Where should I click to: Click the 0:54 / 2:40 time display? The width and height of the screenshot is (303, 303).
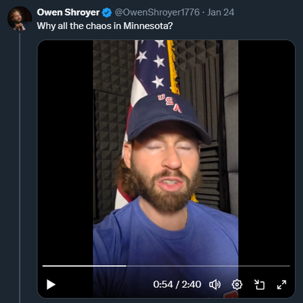(x=177, y=285)
